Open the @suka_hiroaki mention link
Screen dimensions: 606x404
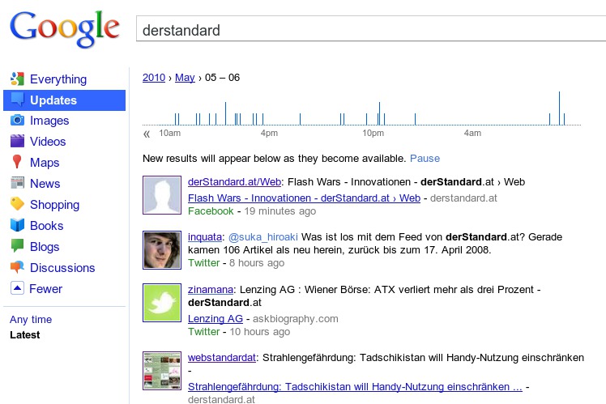click(263, 237)
